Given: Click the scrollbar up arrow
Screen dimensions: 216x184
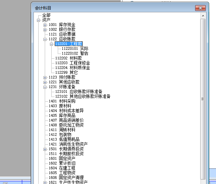Looking at the screenshot, I should point(203,16).
